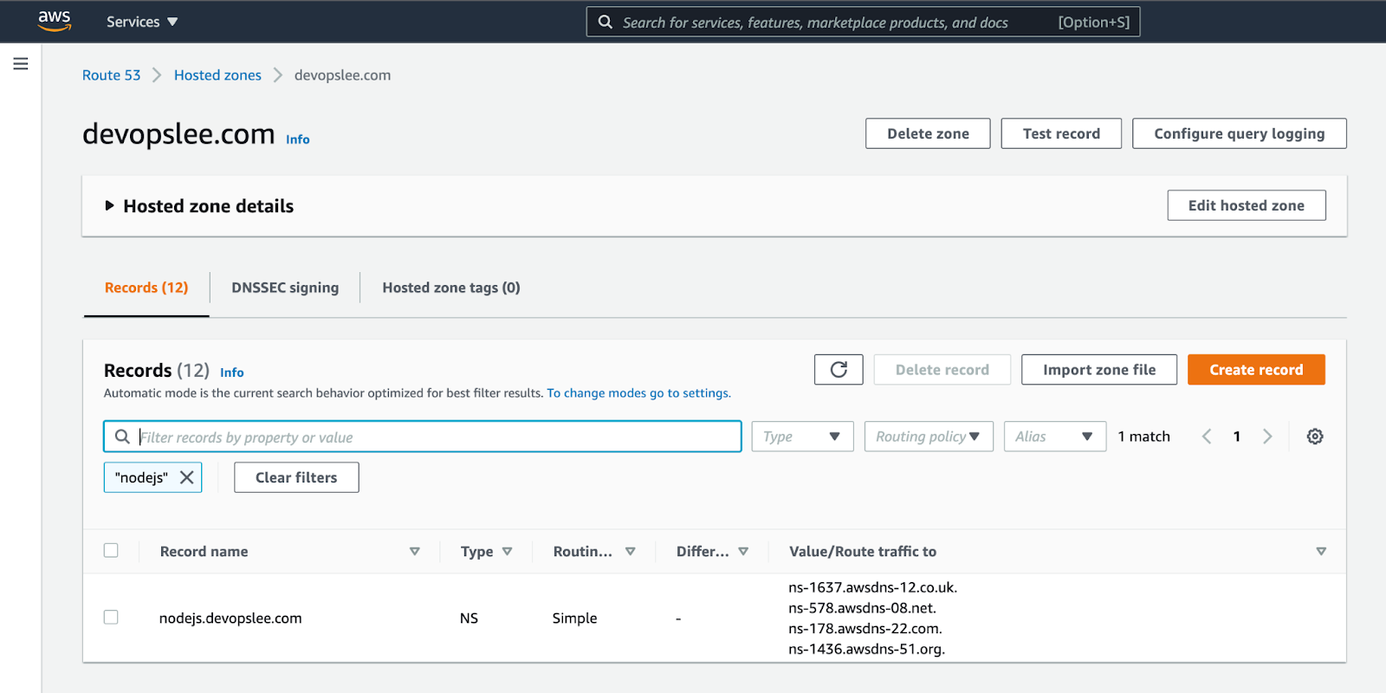The height and width of the screenshot is (693, 1386).
Task: Click the Clear filters button
Action: click(x=296, y=477)
